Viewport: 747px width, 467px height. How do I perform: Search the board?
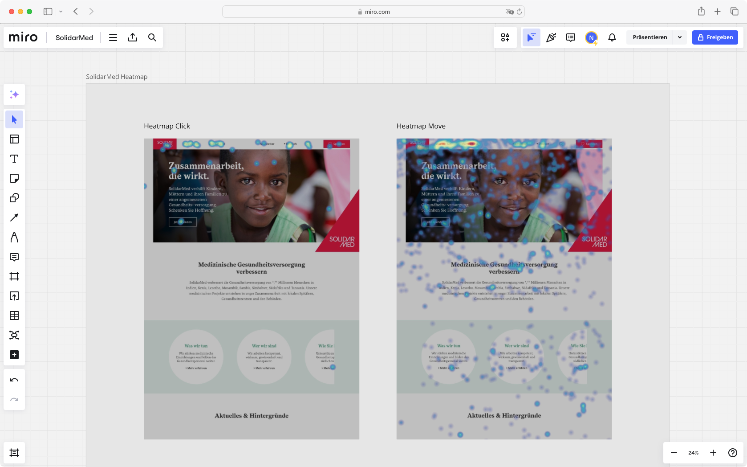(x=152, y=37)
